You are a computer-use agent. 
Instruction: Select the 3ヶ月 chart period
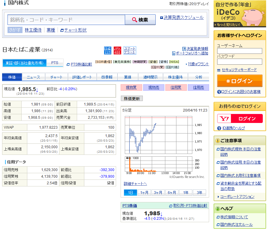(158, 193)
